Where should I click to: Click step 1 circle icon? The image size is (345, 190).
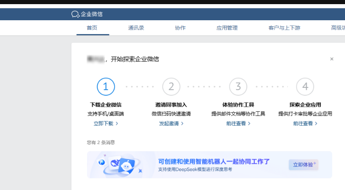[106, 86]
